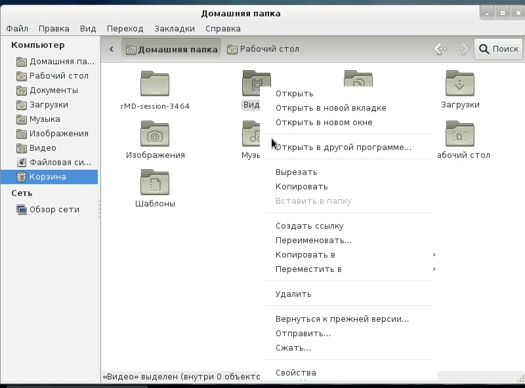The width and height of the screenshot is (525, 388).
Task: Click the Изображения sidebar icon
Action: (x=22, y=134)
